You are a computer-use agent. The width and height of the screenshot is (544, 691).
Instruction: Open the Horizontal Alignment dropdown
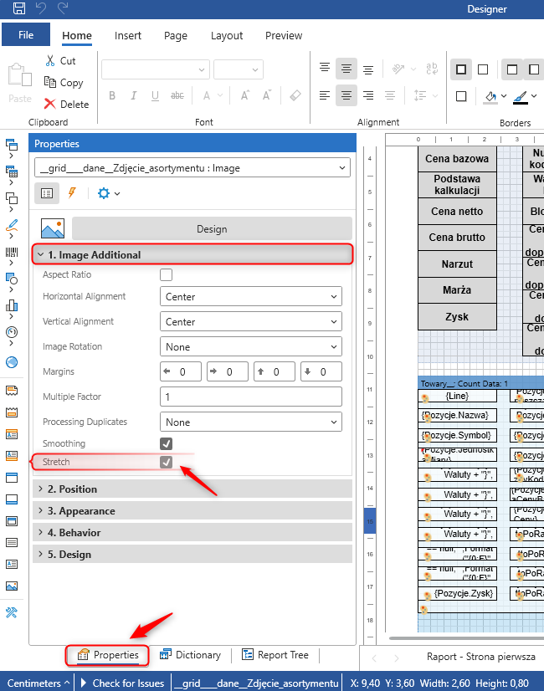tap(250, 297)
